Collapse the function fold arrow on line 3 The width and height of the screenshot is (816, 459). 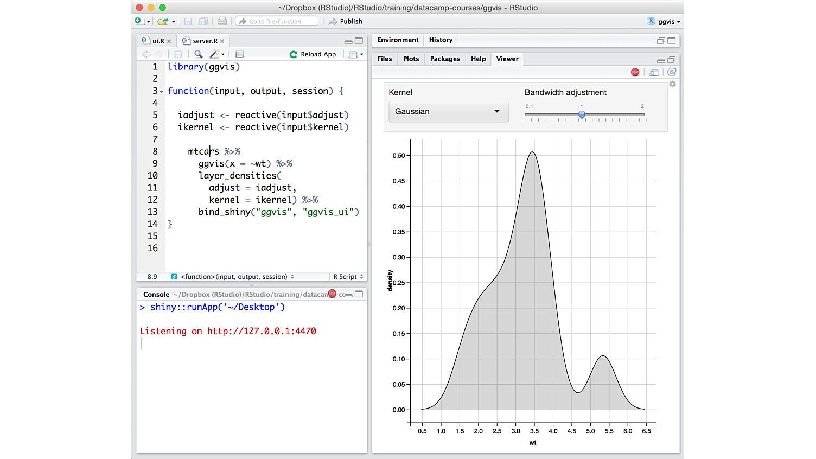[162, 92]
